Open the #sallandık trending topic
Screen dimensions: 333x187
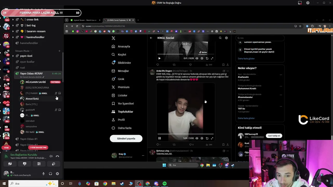(243, 77)
